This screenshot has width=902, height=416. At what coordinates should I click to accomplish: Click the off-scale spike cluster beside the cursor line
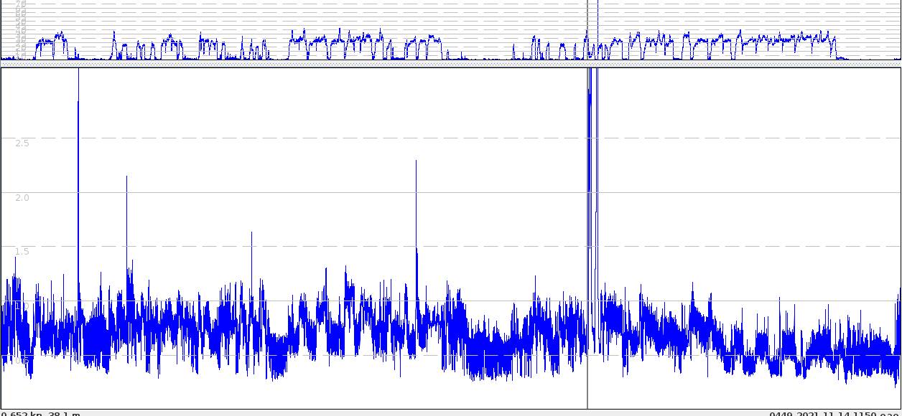point(592,143)
